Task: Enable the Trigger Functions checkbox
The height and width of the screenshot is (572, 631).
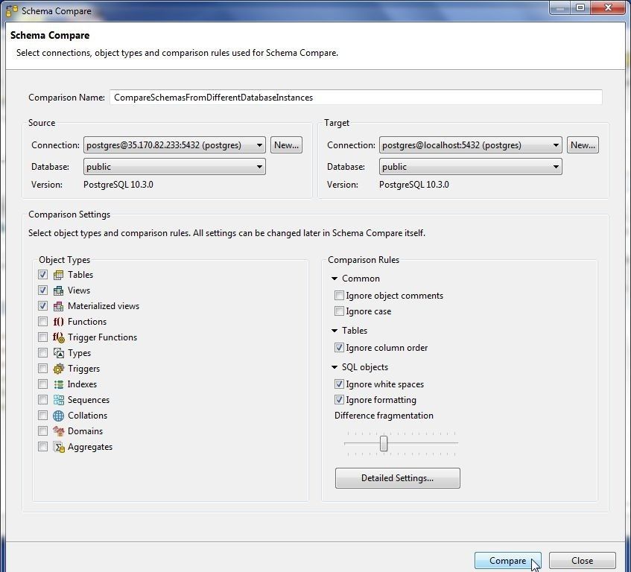Action: point(42,337)
